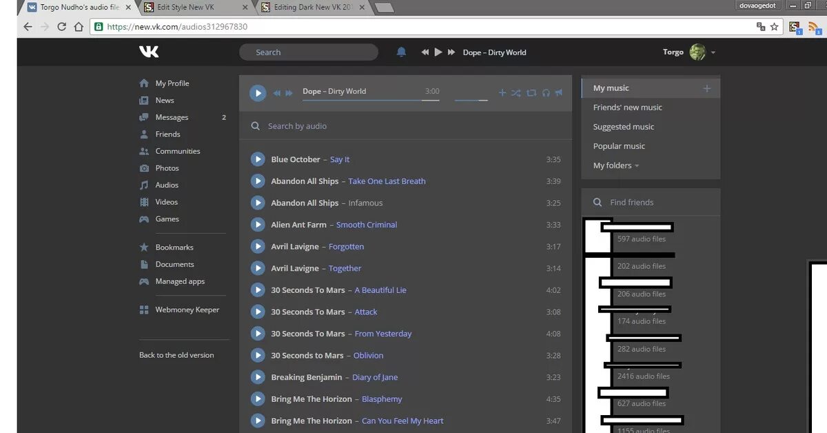Play 30 Seconds To Mars – From Yesterday
The height and width of the screenshot is (433, 827).
258,334
